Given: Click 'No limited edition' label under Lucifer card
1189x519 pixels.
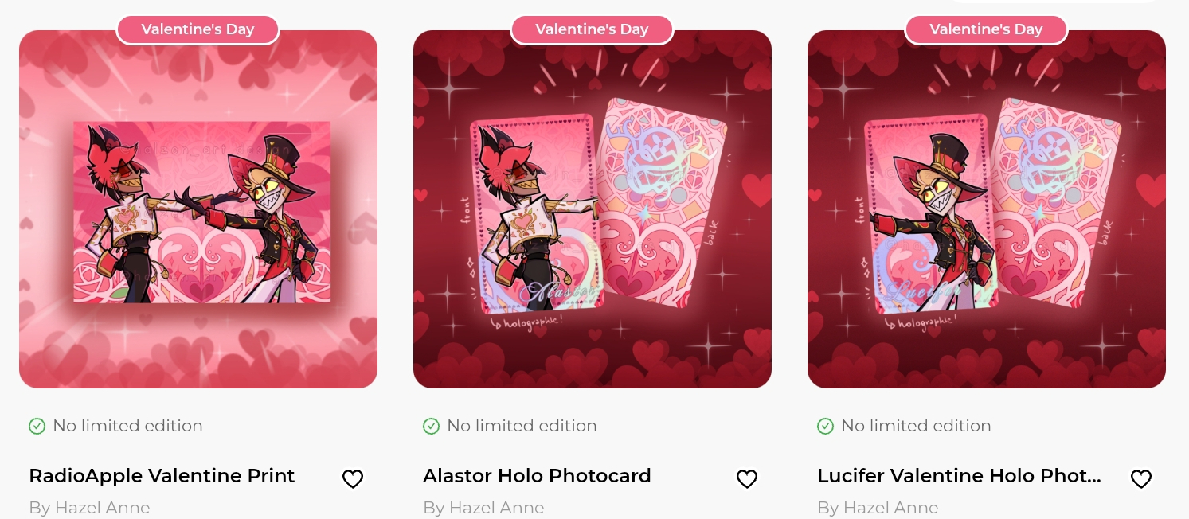Looking at the screenshot, I should click(916, 426).
